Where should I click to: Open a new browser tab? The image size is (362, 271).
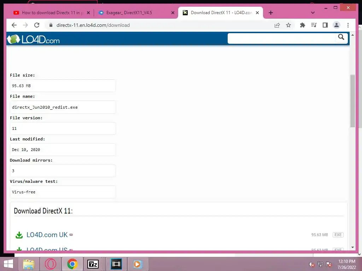[x=271, y=13]
